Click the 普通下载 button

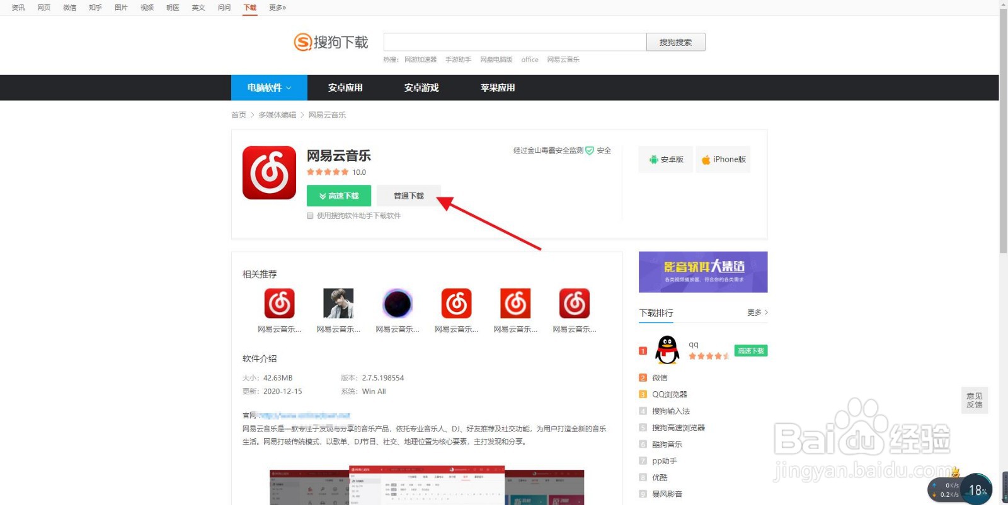pyautogui.click(x=409, y=196)
